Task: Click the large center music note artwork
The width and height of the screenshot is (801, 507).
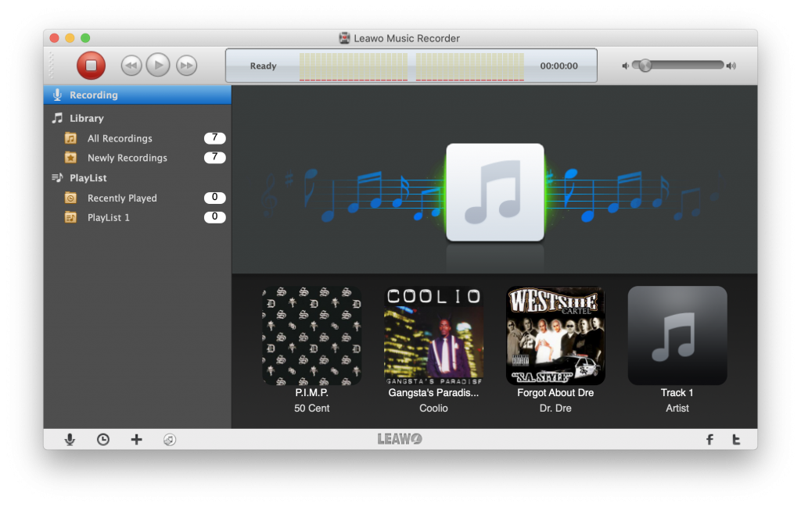Action: tap(495, 192)
